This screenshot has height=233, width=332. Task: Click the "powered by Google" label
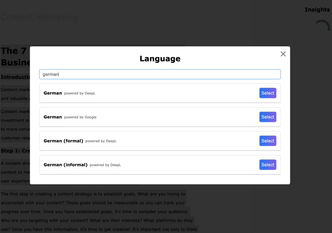point(80,117)
